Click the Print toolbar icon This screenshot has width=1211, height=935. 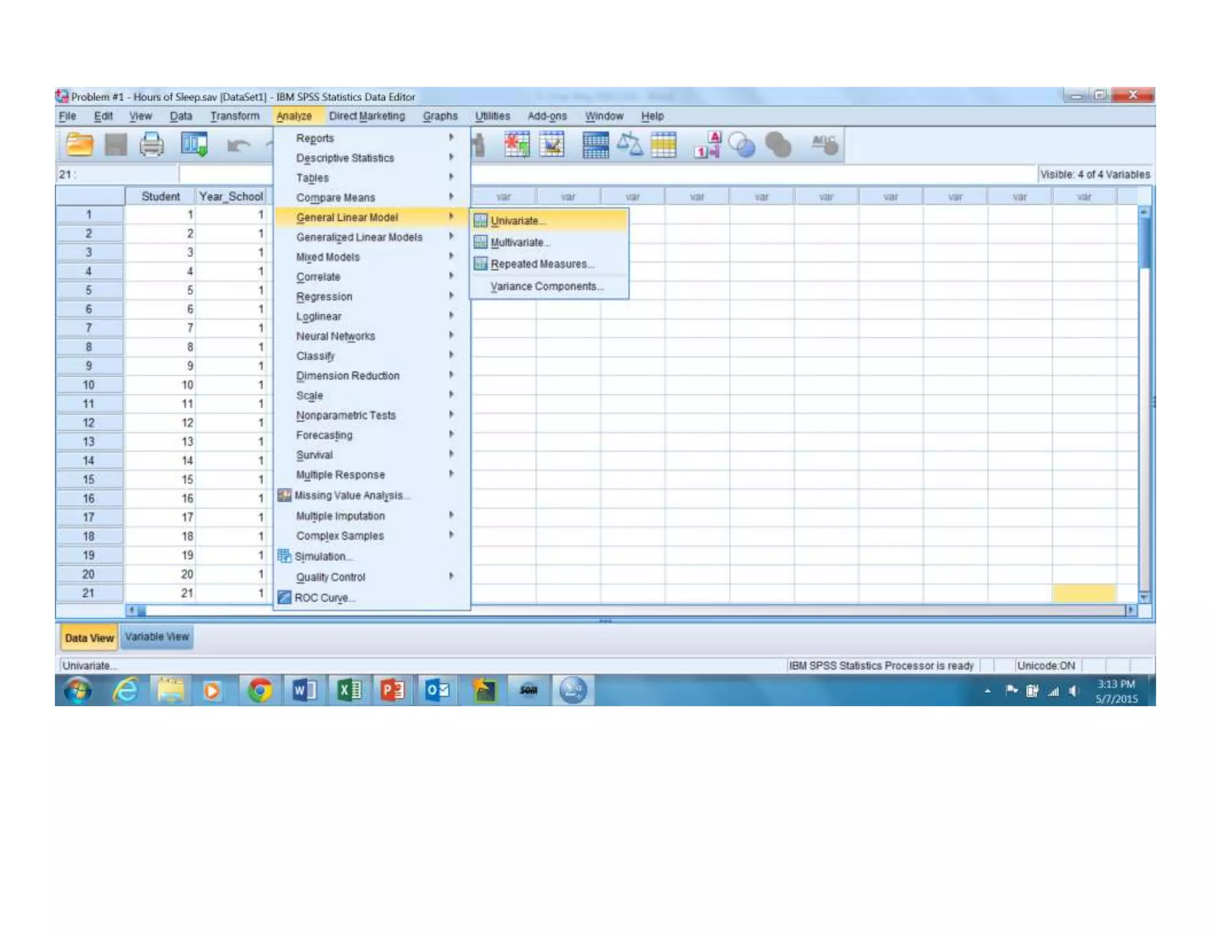151,144
